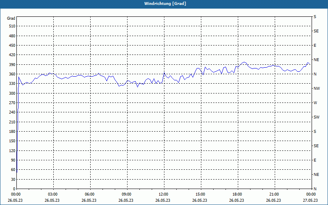328x205 pixels.
Task: Click the 27.05.23 date label
Action: click(x=310, y=200)
